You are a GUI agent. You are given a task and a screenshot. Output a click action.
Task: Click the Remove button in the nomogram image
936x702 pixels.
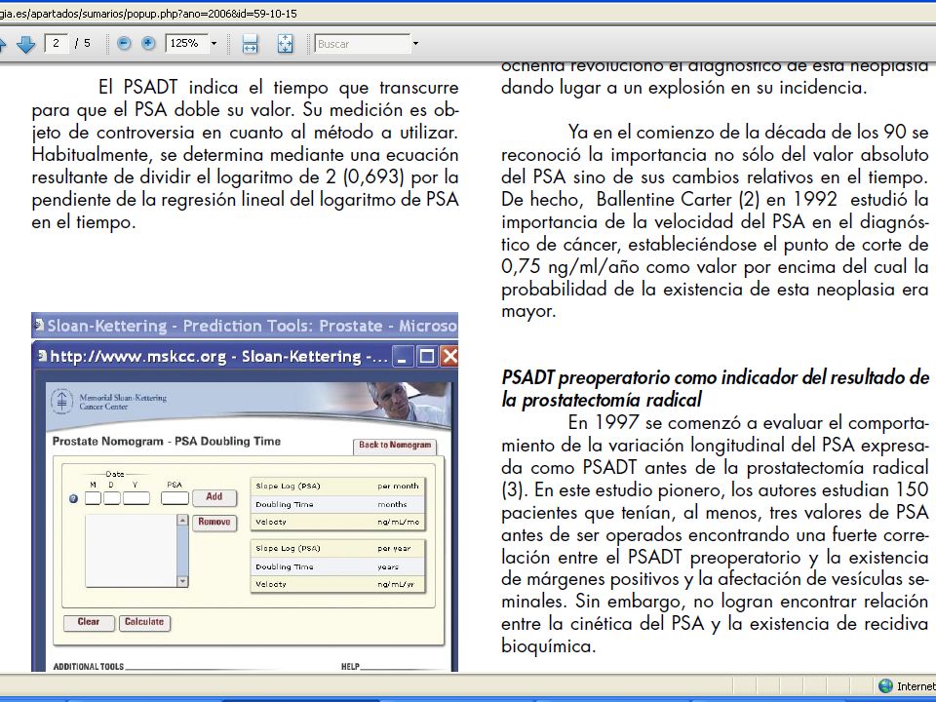(214, 522)
